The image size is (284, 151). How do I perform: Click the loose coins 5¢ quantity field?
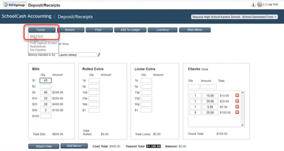[x=146, y=86]
